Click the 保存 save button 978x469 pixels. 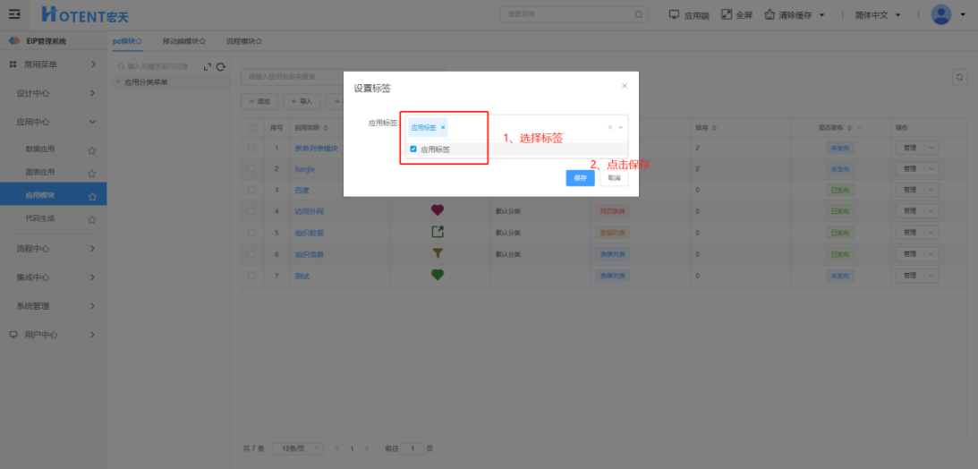point(580,178)
